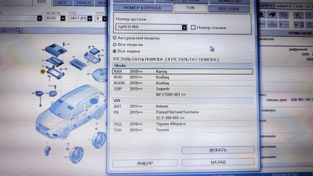313x176 pixels.
Task: Select 'Актуальная модель' radio option
Action: point(114,38)
